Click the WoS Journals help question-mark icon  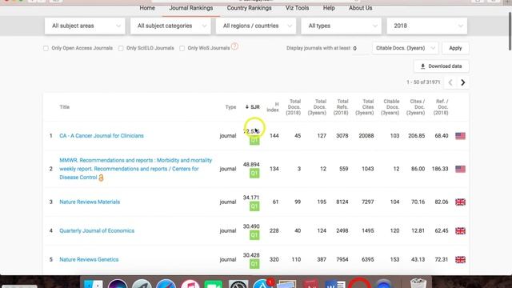234,46
